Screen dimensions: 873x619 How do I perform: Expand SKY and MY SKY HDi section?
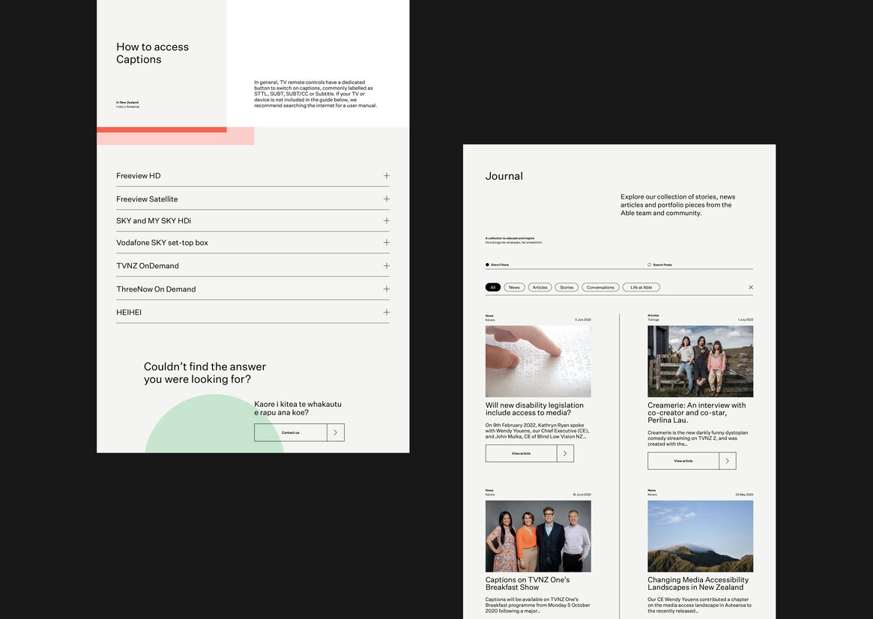[x=253, y=221]
